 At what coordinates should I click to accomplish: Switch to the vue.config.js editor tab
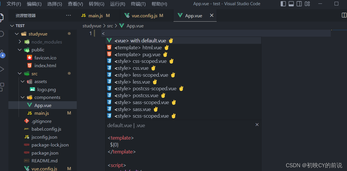pyautogui.click(x=147, y=16)
